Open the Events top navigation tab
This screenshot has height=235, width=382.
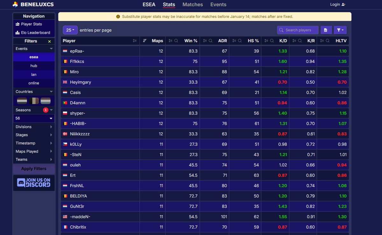pos(218,4)
